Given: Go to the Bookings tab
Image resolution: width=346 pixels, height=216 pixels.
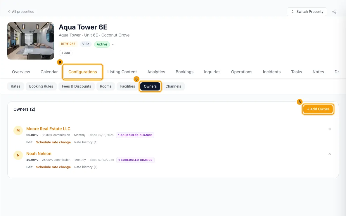Looking at the screenshot, I should pyautogui.click(x=184, y=72).
